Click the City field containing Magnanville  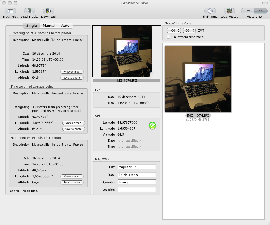137,167
